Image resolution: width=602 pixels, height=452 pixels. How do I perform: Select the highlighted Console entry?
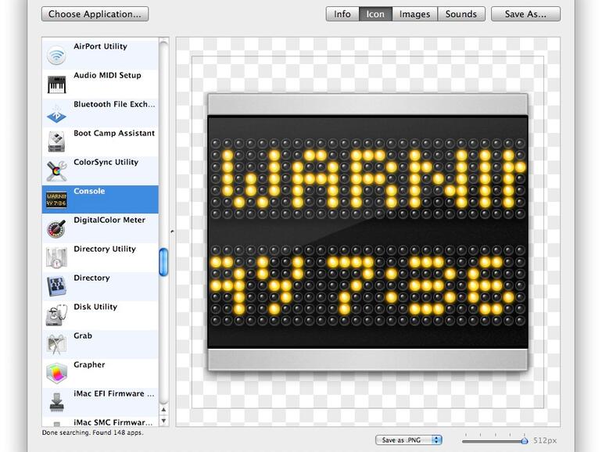pos(100,199)
